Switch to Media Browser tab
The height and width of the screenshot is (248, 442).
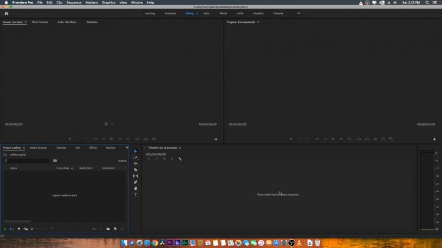(38, 148)
